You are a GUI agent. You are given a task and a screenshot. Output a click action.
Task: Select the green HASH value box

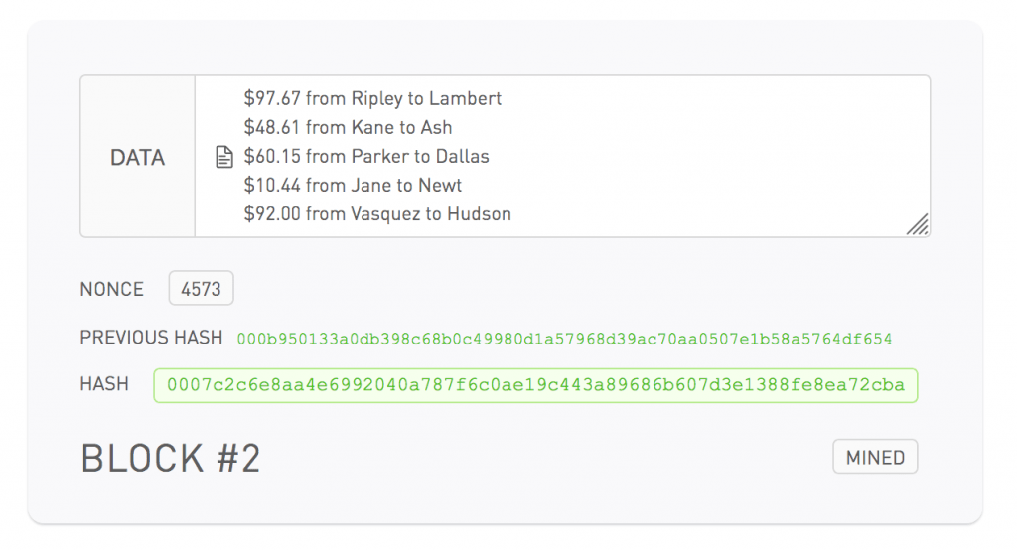(x=535, y=384)
